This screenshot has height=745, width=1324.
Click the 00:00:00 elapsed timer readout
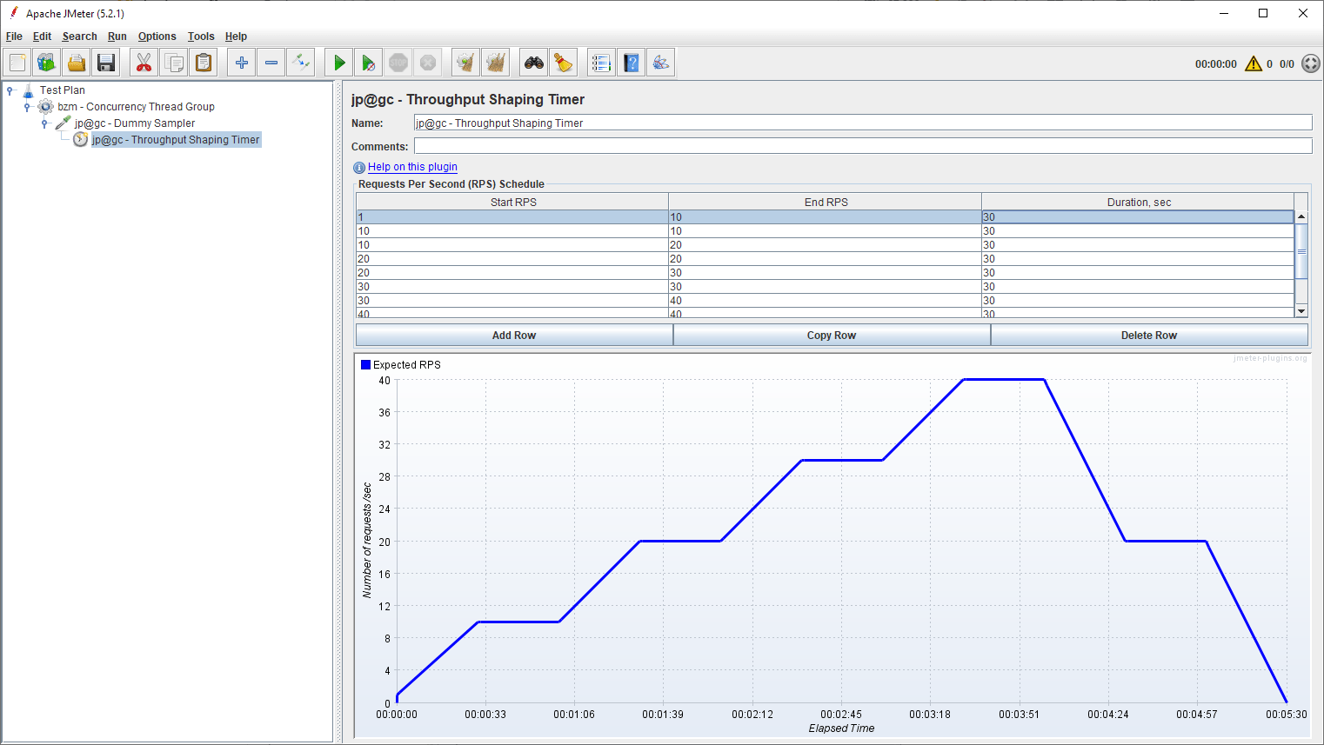[x=1215, y=64]
